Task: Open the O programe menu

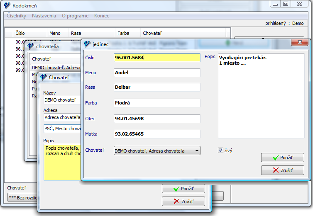Action: click(75, 16)
